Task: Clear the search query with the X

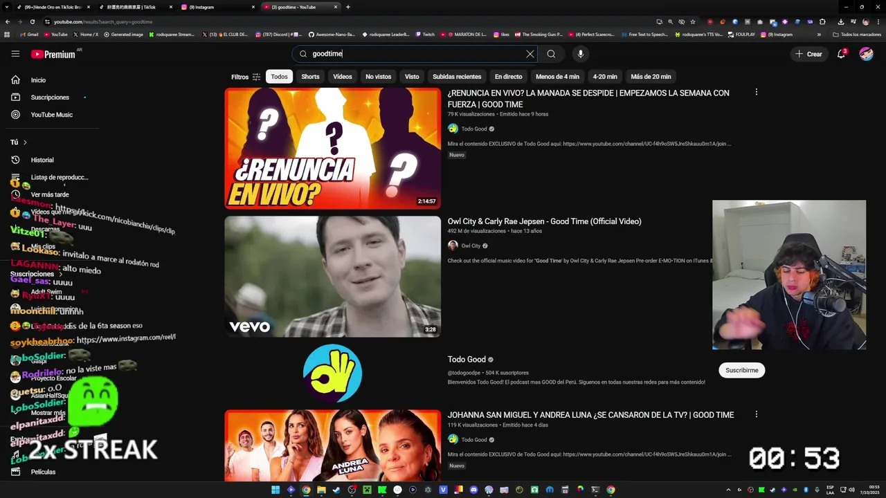Action: click(x=530, y=54)
